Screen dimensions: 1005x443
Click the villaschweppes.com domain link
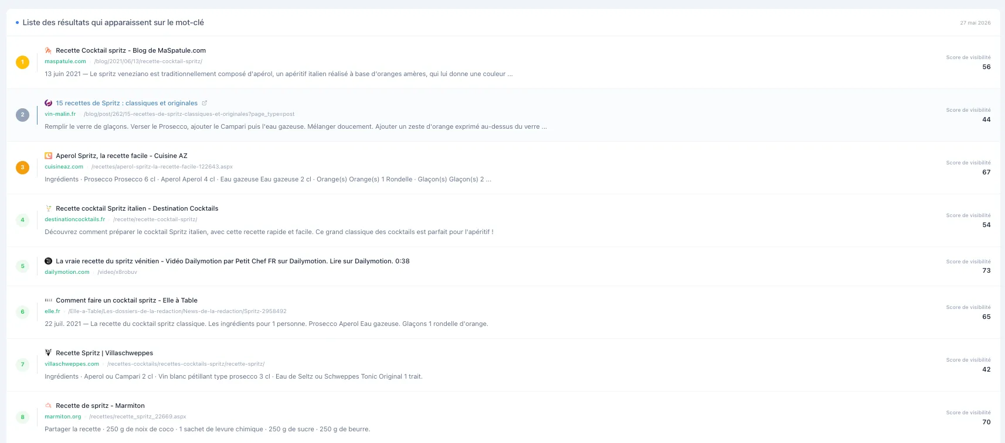pyautogui.click(x=72, y=364)
